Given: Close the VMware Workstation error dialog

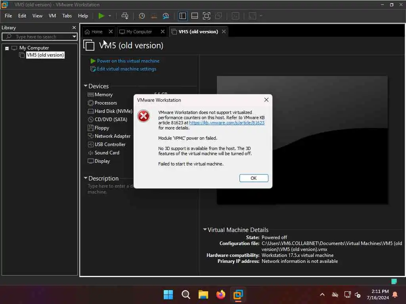Looking at the screenshot, I should pos(266,100).
